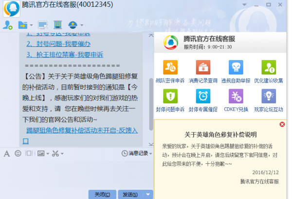Minimize the chat window
The width and height of the screenshot is (292, 199).
(x=256, y=5)
